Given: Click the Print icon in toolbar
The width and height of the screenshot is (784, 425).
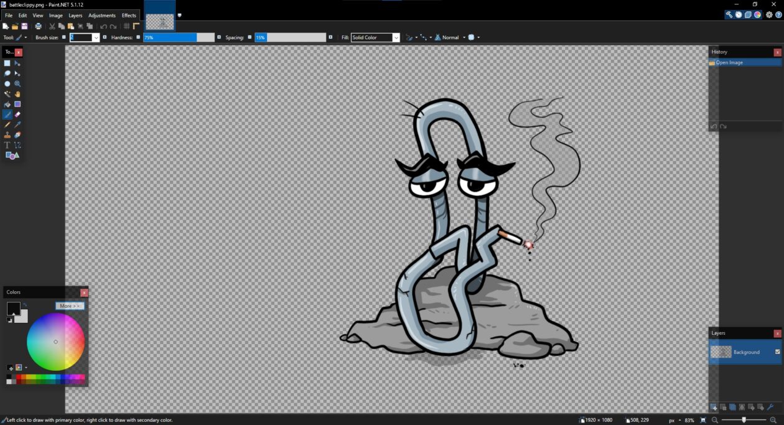Looking at the screenshot, I should 39,26.
